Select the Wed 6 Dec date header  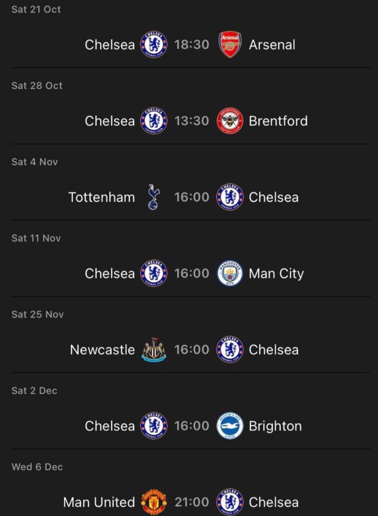37,467
